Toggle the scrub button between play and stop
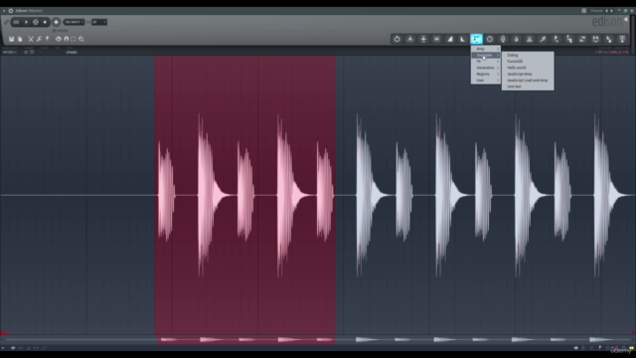636x358 pixels. point(36,22)
